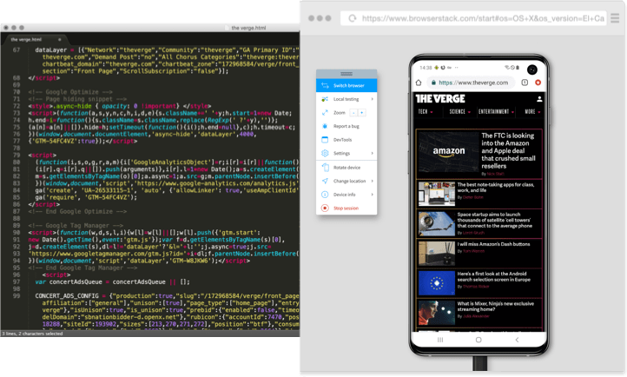Click the 'var concertAdsQueue' code line
Image resolution: width=627 pixels, height=377 pixels.
(112, 281)
